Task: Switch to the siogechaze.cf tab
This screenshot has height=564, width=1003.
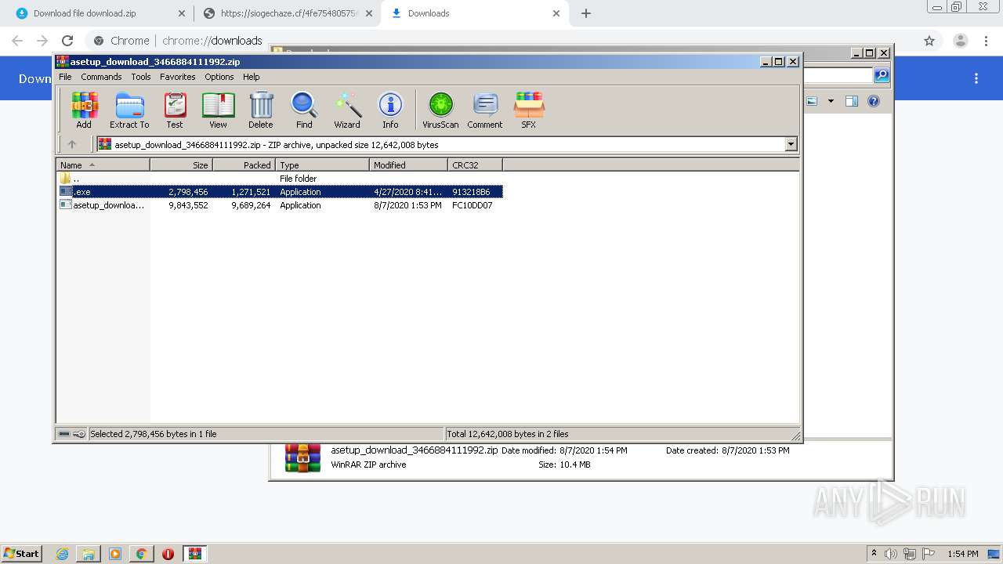Action: click(288, 13)
